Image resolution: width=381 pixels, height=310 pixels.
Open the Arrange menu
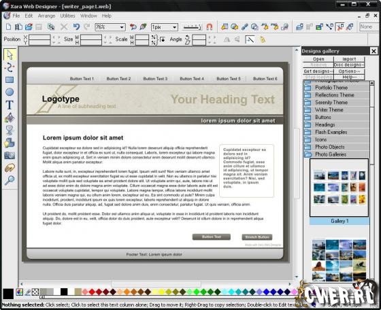46,16
